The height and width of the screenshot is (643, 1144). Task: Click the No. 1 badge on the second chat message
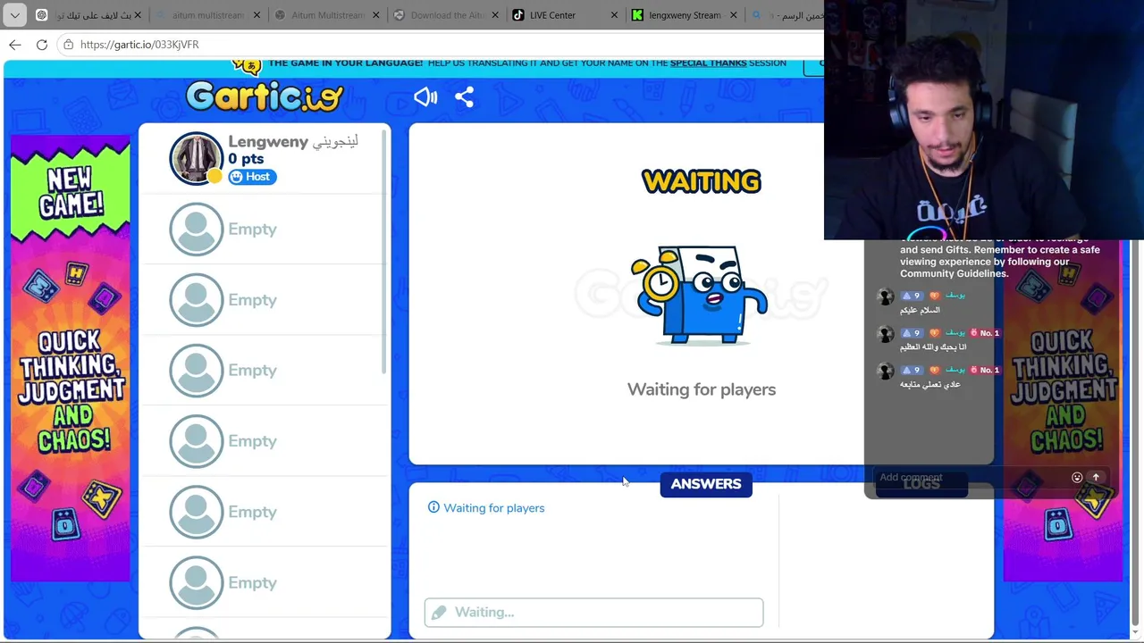(985, 333)
